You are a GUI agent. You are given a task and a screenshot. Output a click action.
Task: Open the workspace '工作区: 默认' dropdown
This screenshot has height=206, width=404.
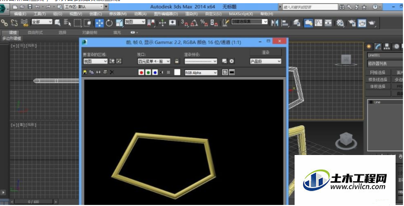click(84, 7)
